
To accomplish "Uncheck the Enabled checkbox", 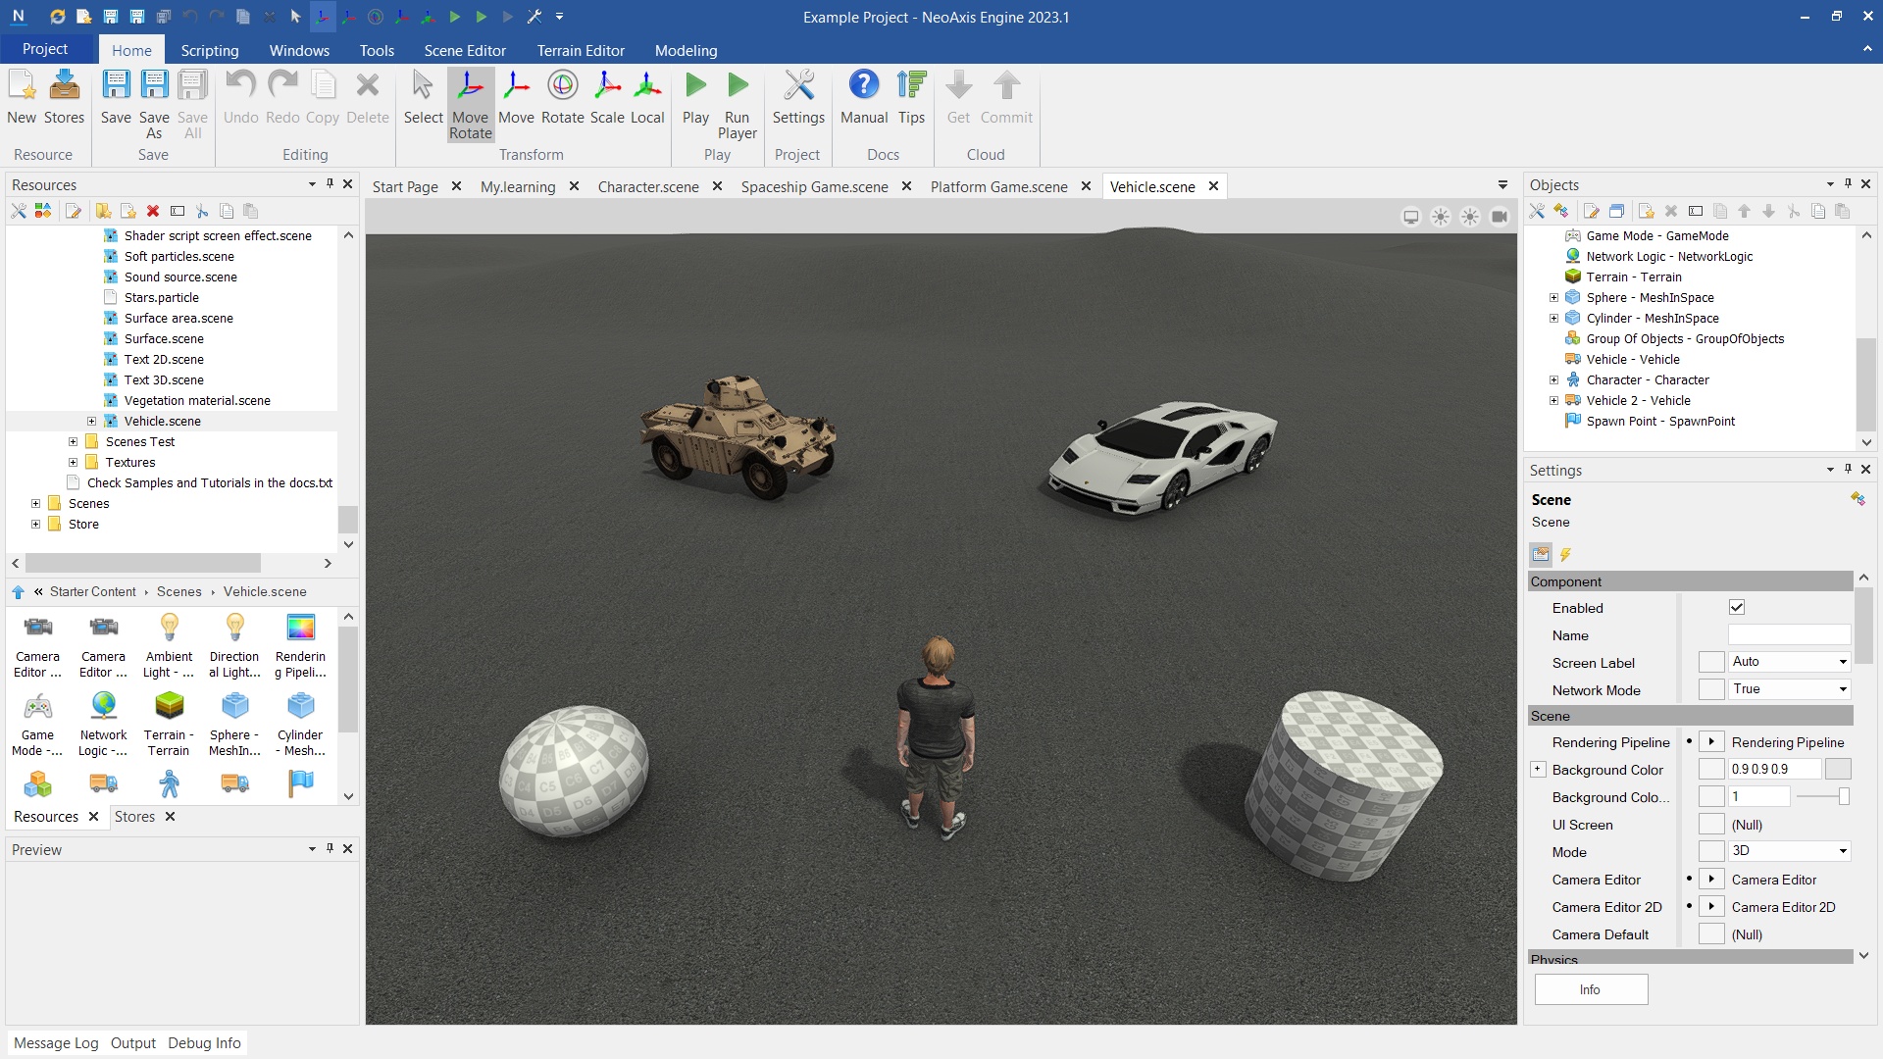I will [x=1737, y=608].
